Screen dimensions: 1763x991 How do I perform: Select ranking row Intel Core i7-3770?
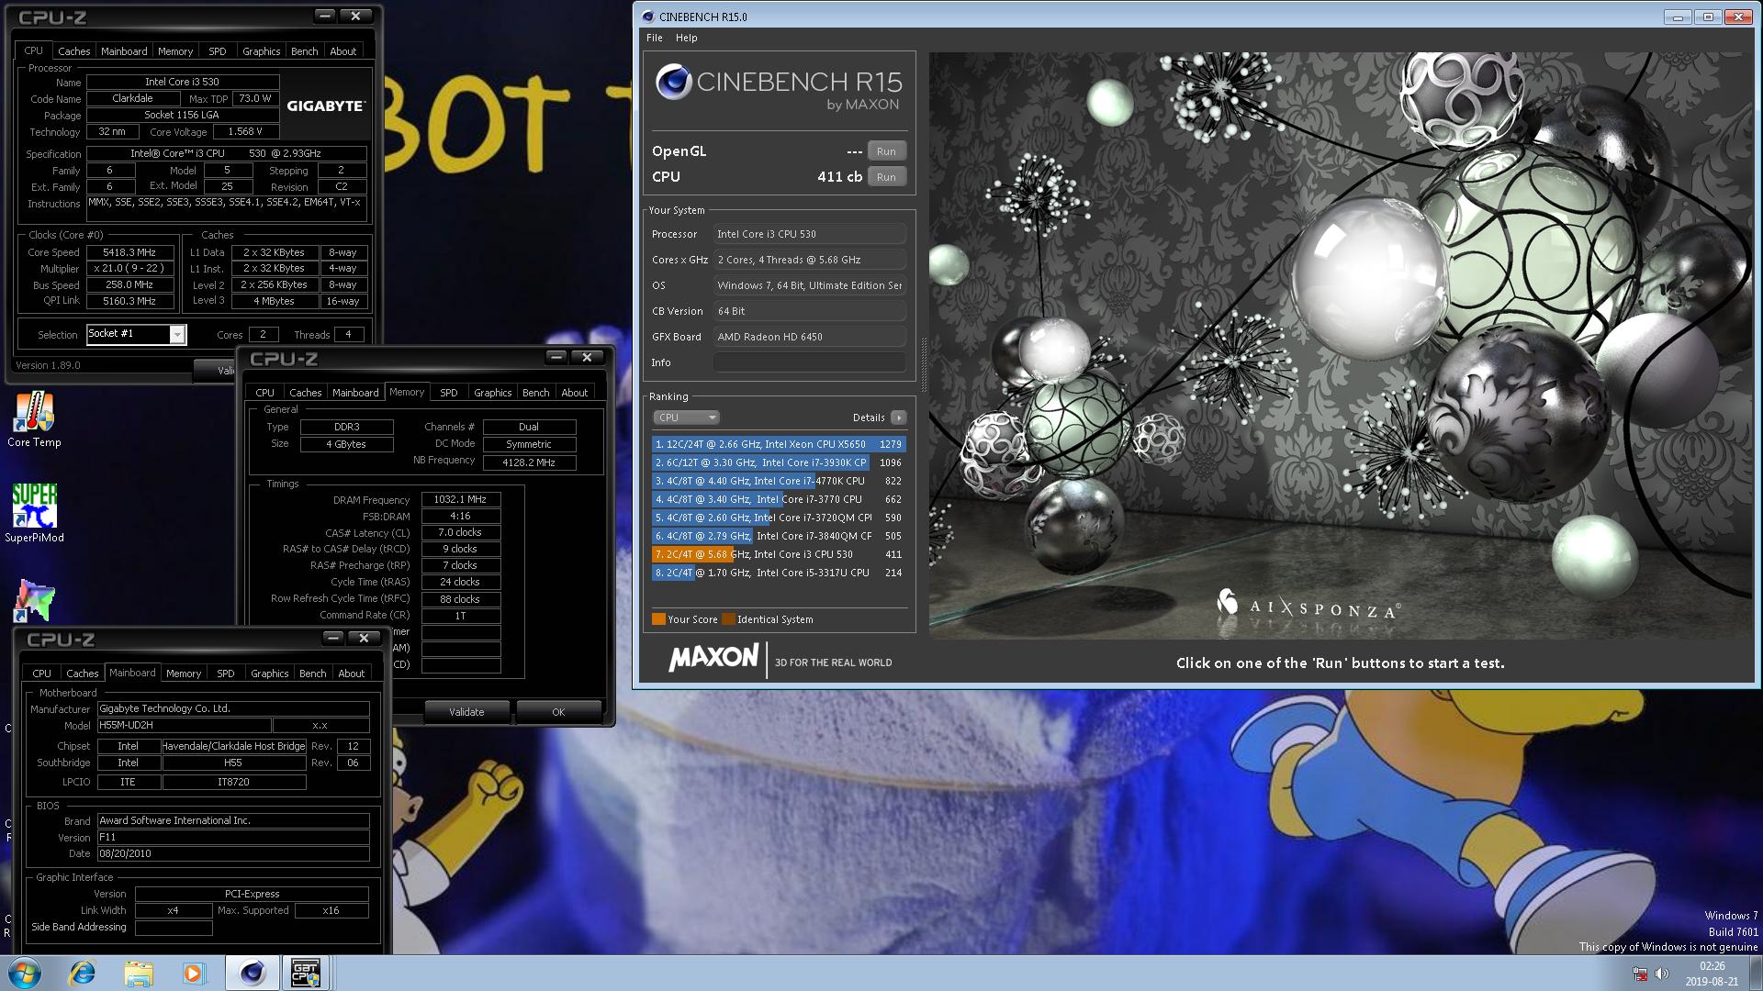[779, 499]
